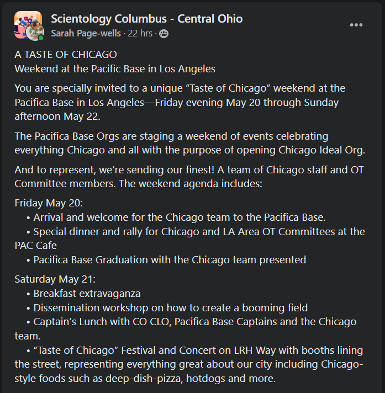The height and width of the screenshot is (393, 385).
Task: Click the green online status dot
Action: coord(41,38)
